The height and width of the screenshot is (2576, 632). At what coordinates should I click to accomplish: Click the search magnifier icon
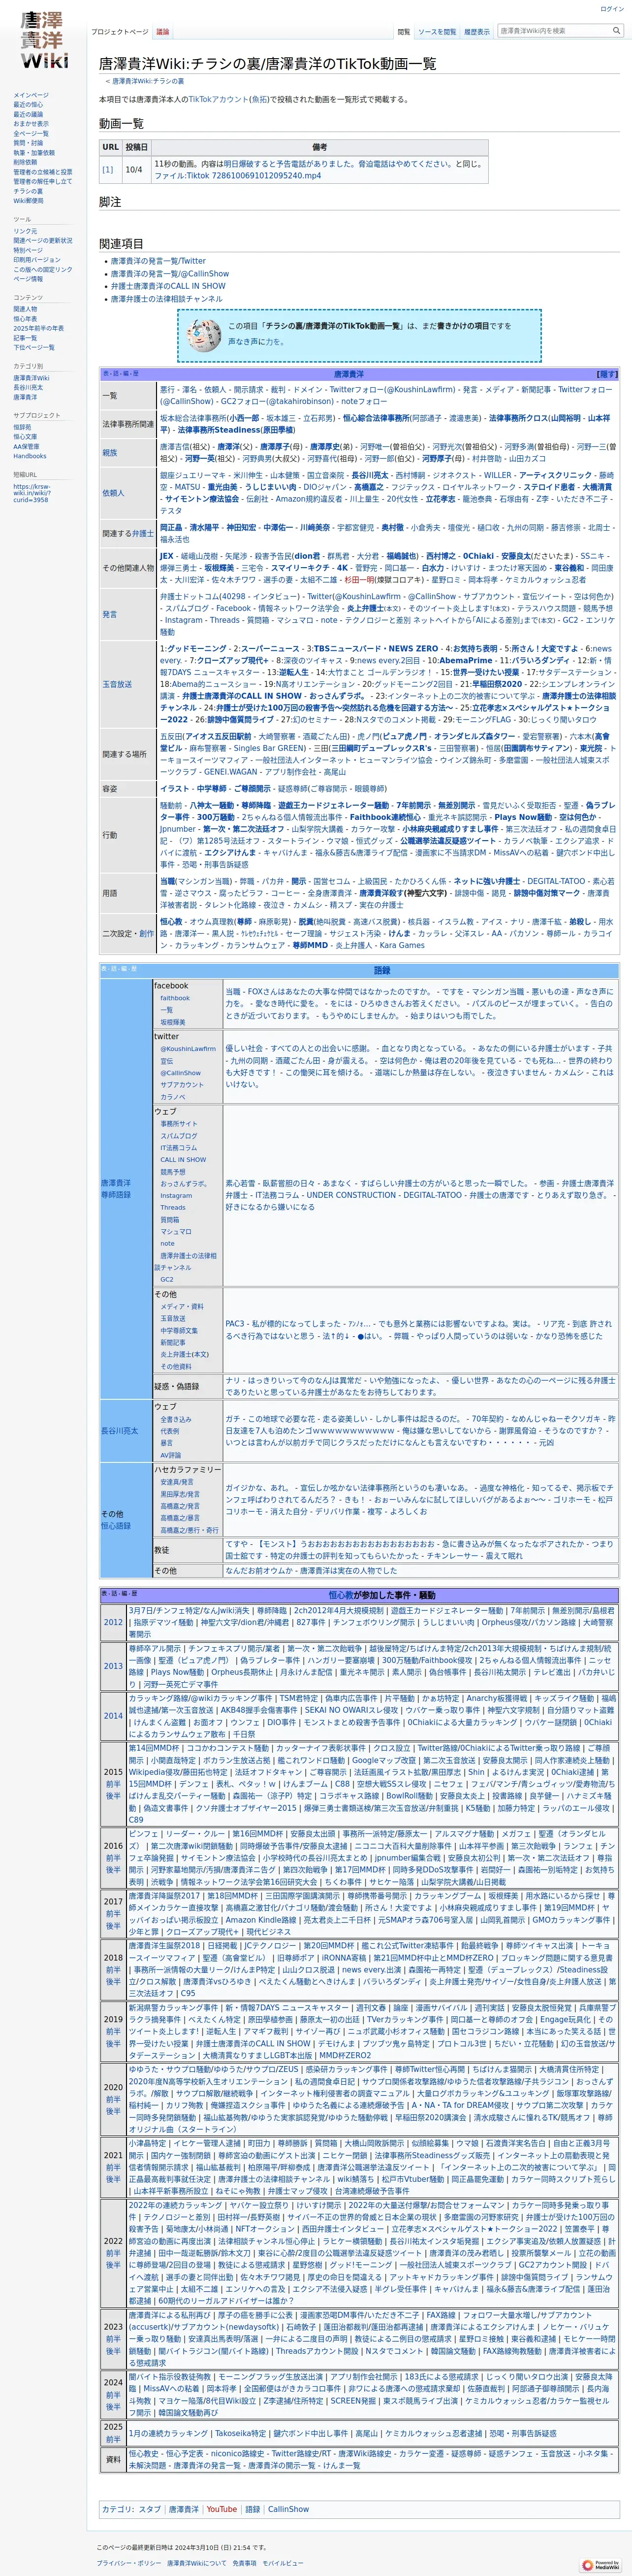(x=616, y=31)
